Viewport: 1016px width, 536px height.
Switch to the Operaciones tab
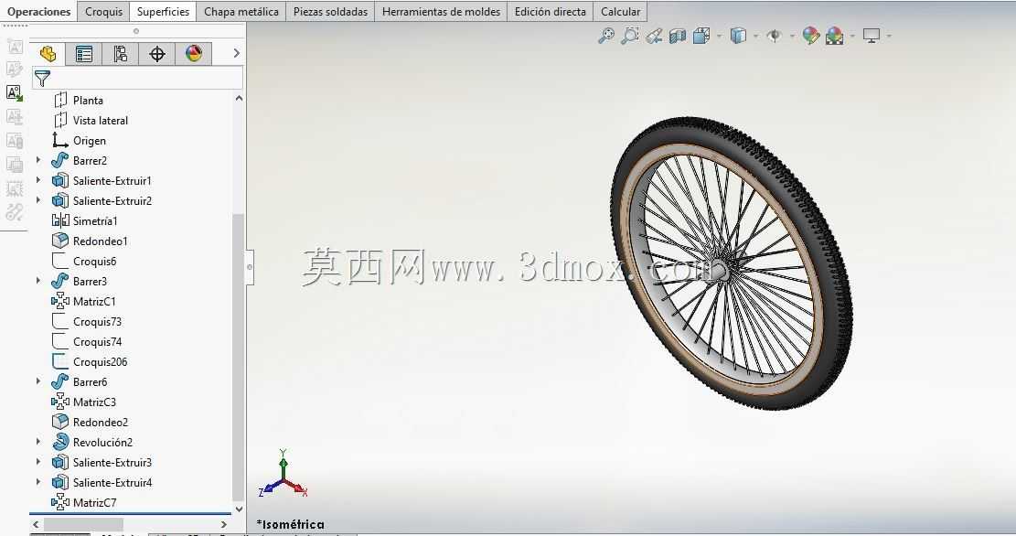pos(39,12)
